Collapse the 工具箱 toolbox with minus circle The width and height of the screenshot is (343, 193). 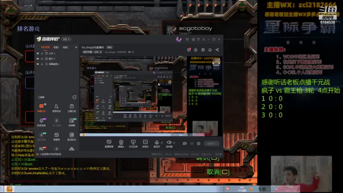(x=74, y=97)
